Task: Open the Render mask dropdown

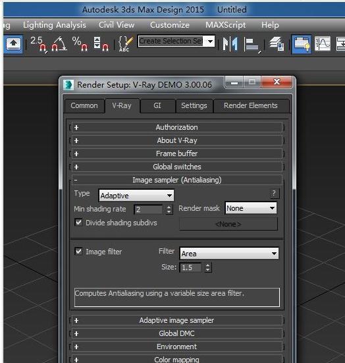Action: tap(251, 208)
